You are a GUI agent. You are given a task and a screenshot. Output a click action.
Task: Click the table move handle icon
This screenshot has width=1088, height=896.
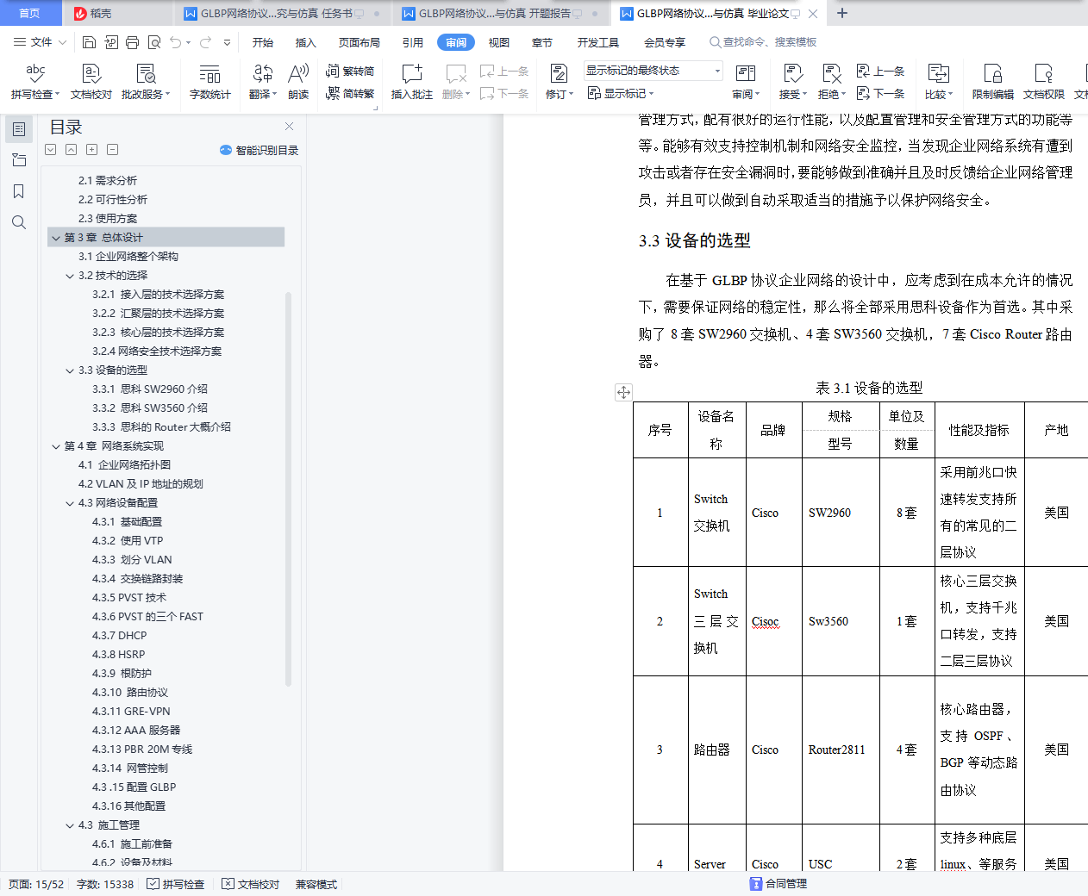click(623, 392)
